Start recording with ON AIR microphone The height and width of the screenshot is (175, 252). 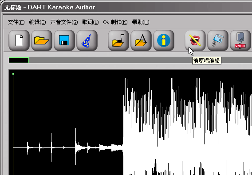[x=240, y=40]
